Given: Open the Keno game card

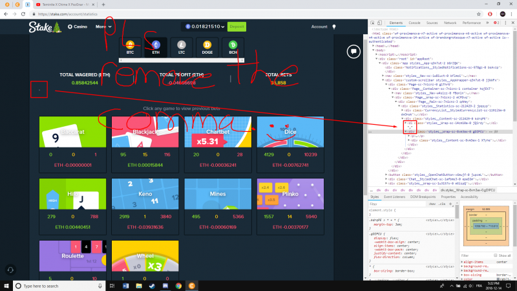Looking at the screenshot, I should click(x=145, y=206).
